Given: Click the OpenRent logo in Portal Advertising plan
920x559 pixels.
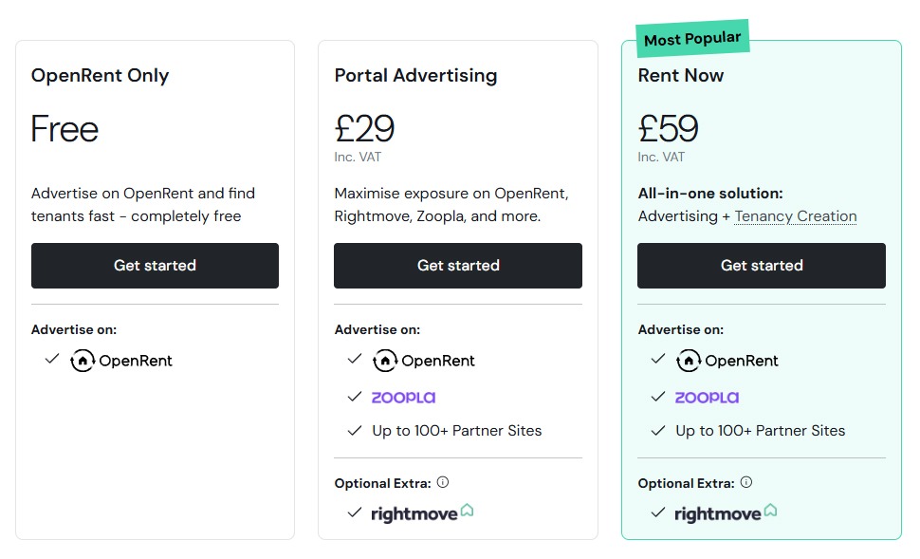Looking at the screenshot, I should 424,361.
